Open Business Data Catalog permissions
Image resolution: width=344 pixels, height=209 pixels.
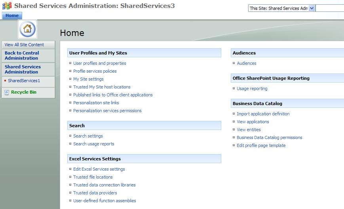270,137
